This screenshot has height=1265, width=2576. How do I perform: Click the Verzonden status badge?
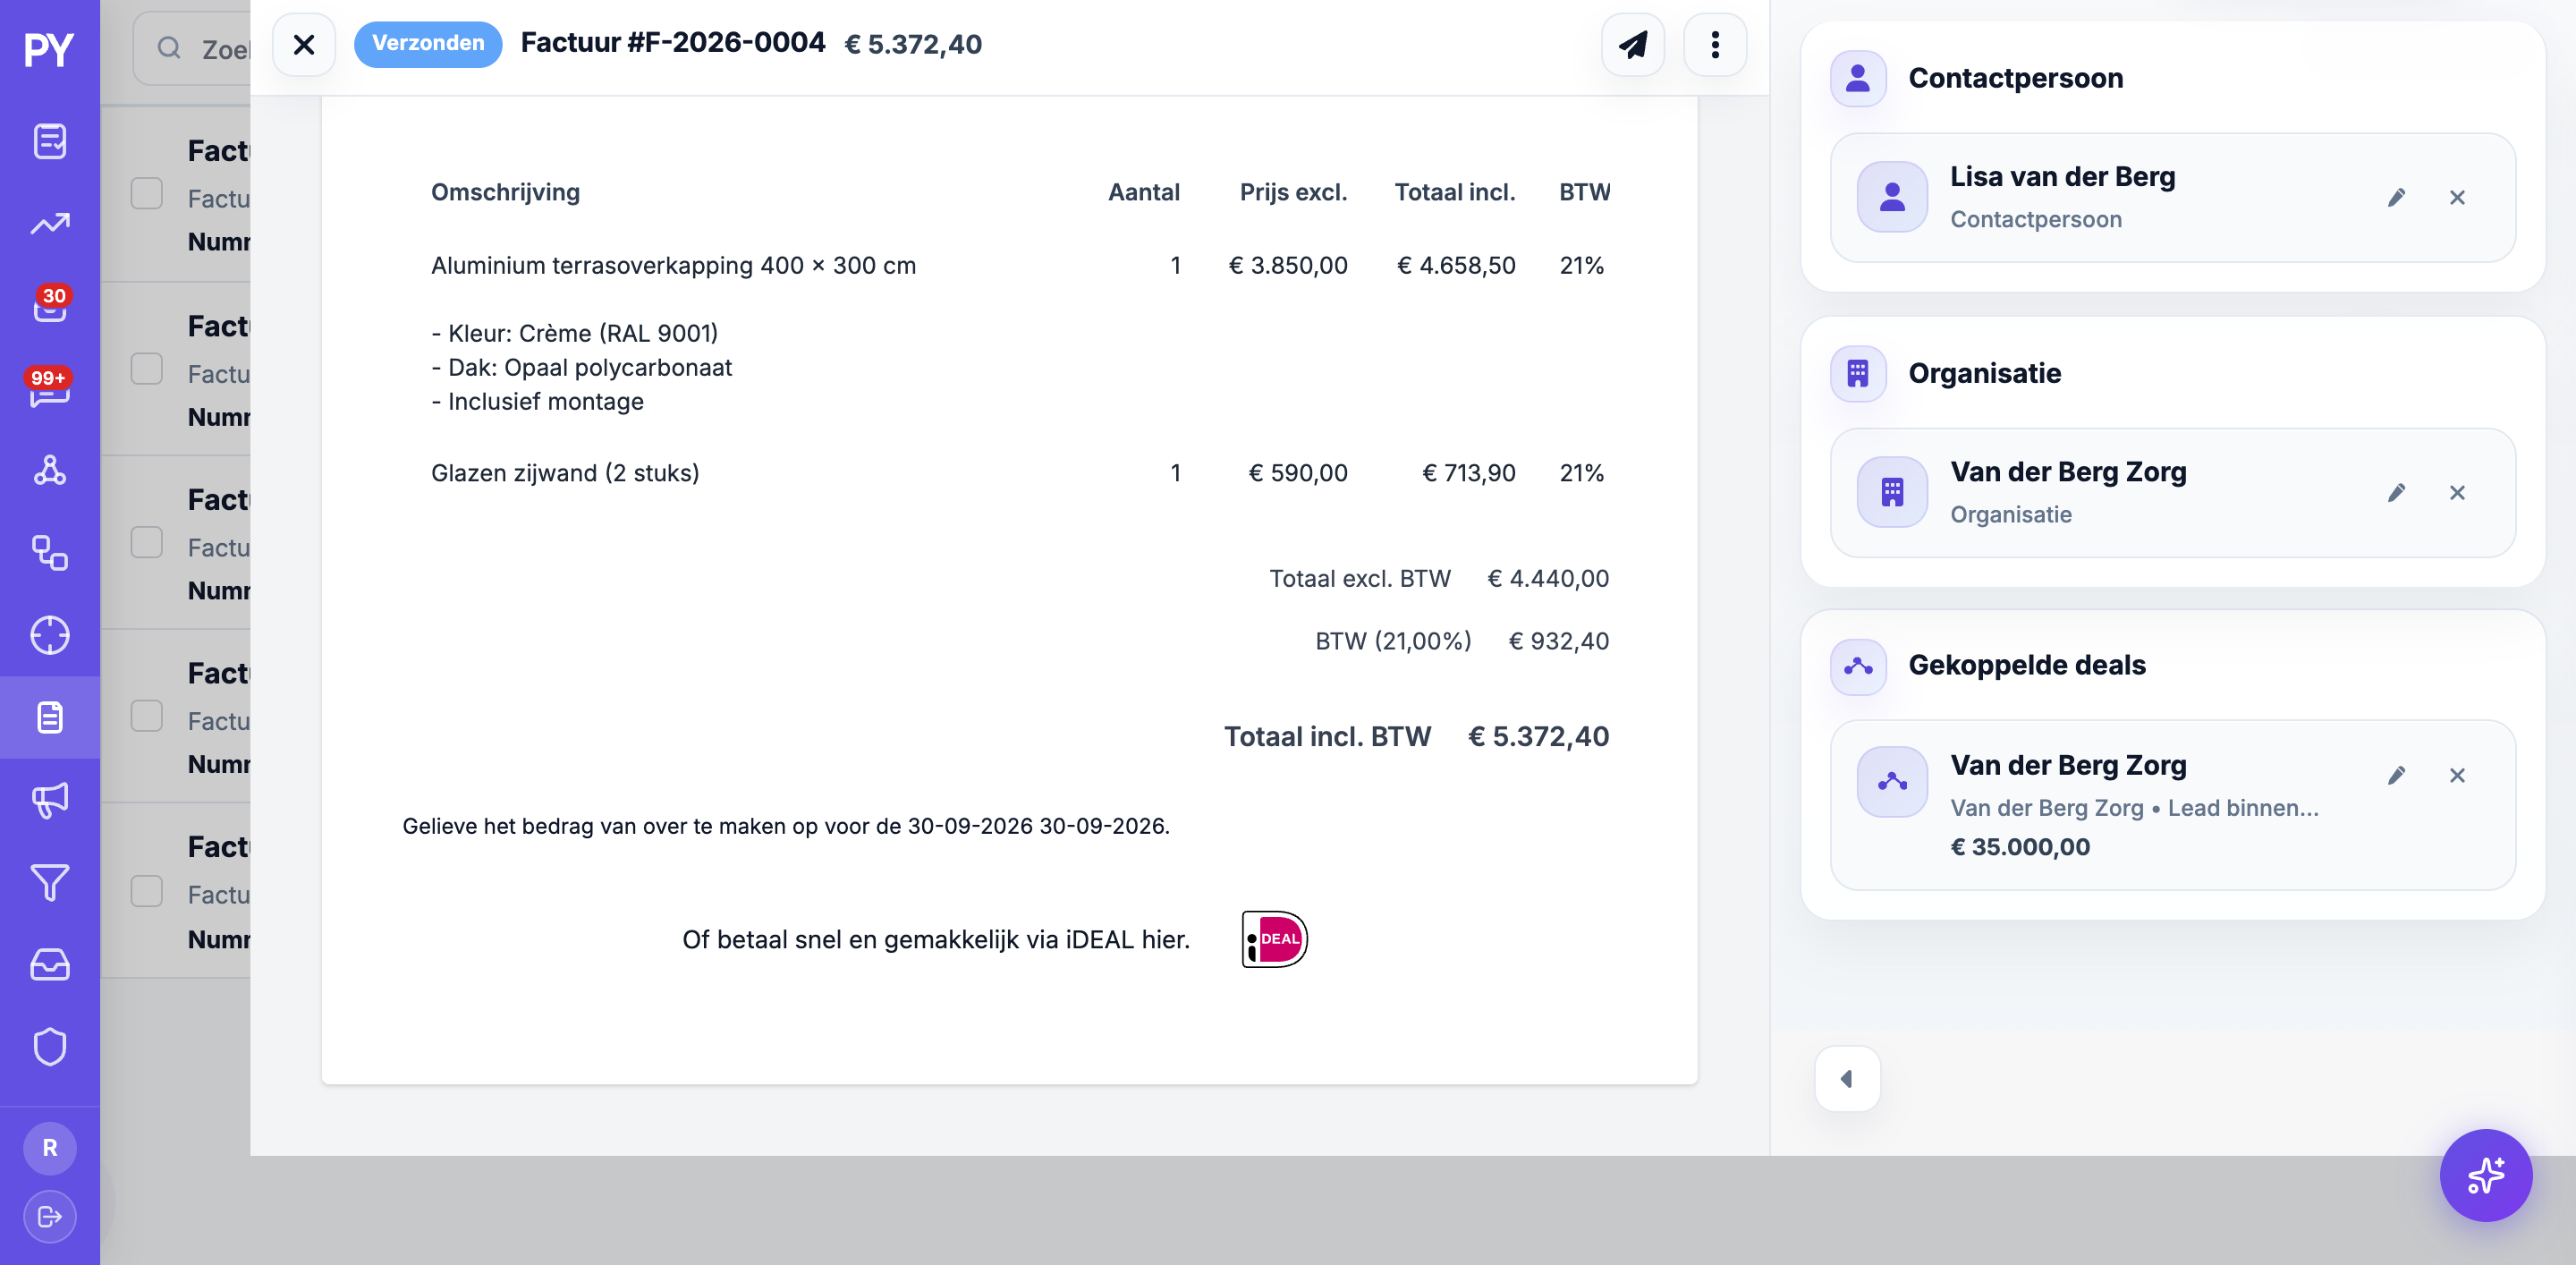428,44
